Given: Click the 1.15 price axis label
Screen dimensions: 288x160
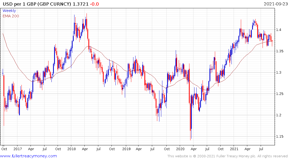Looking at the screenshot, I should [279, 137].
